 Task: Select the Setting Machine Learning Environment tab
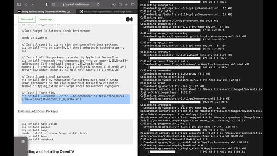[x=45, y=12]
